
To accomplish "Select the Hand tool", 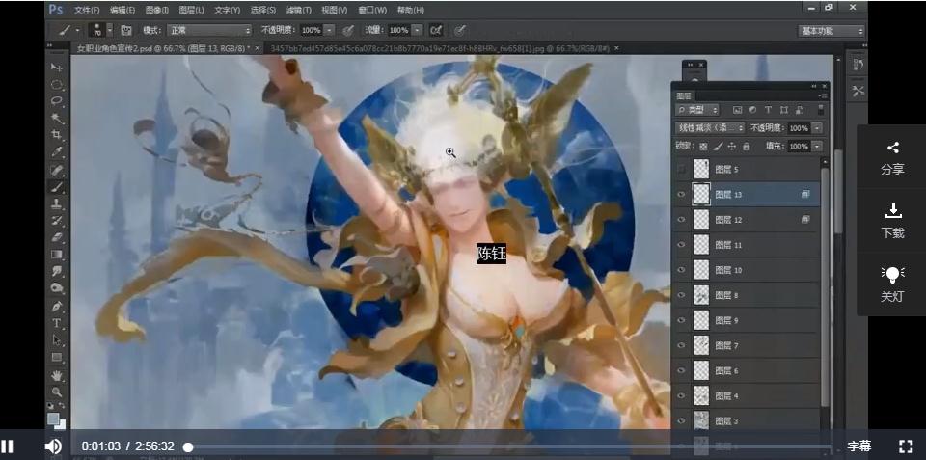I will coord(57,375).
